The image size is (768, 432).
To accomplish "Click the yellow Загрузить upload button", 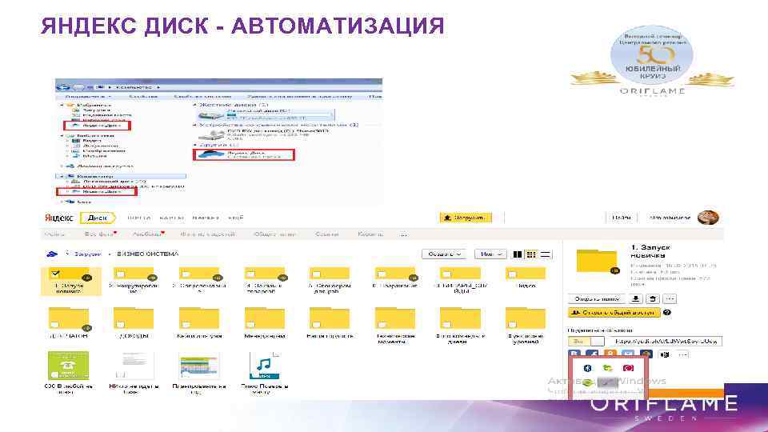I will point(466,218).
